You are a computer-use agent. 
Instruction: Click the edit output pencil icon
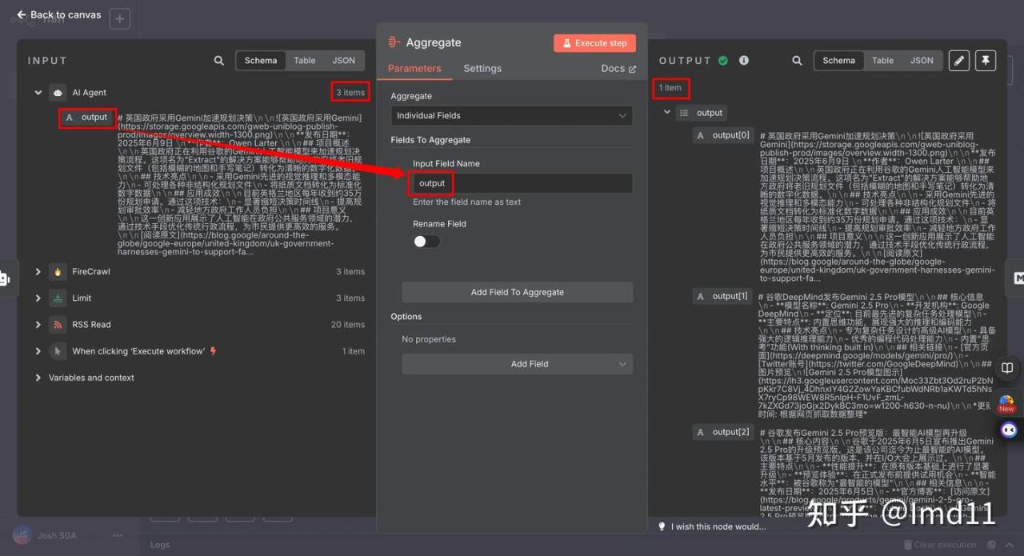pos(958,61)
